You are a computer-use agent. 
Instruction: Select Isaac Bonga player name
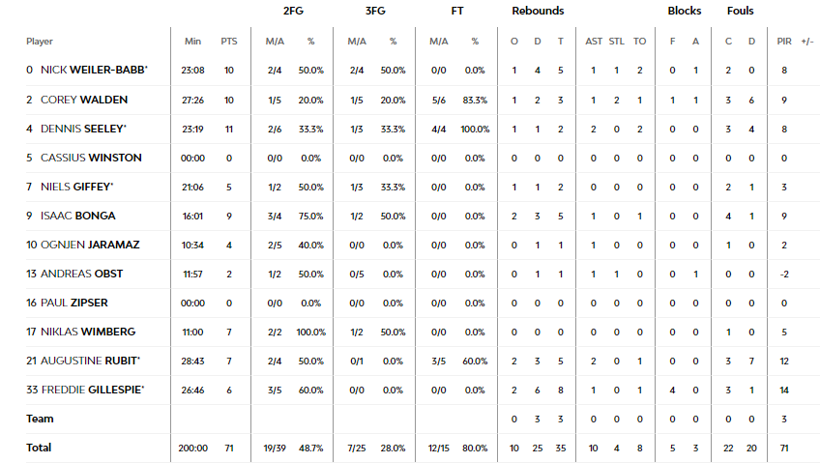(78, 216)
